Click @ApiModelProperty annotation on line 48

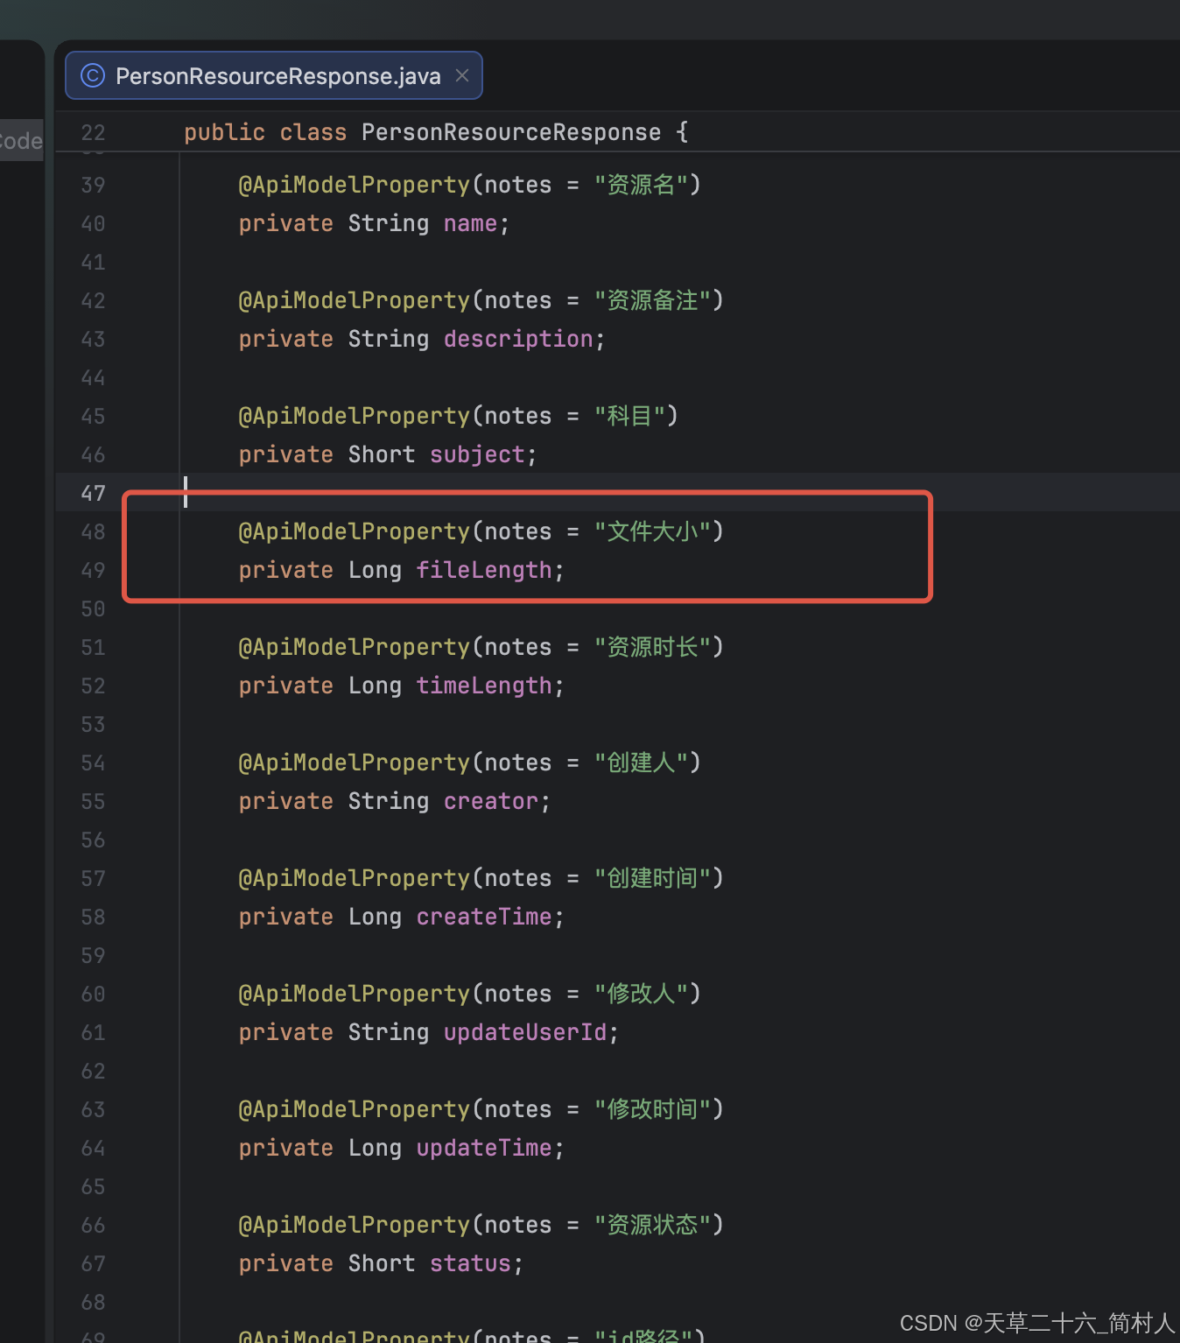355,531
